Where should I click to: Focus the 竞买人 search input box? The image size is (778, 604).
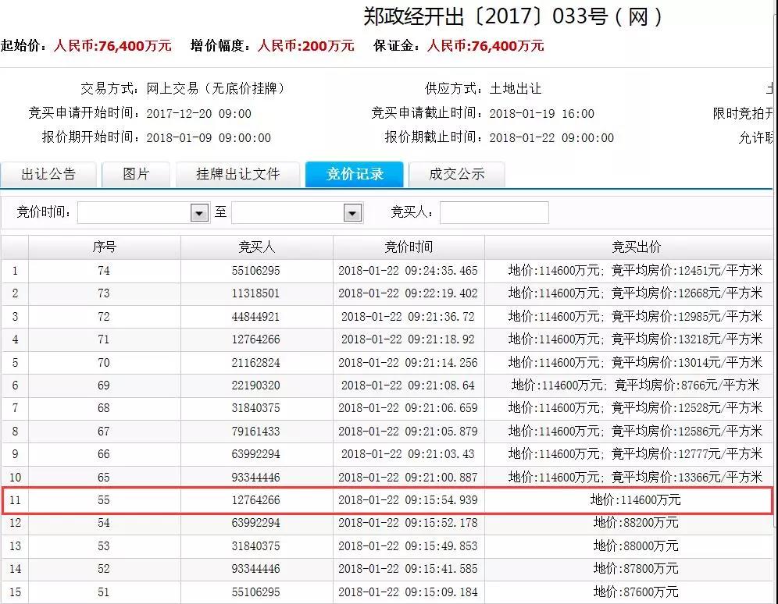(494, 213)
